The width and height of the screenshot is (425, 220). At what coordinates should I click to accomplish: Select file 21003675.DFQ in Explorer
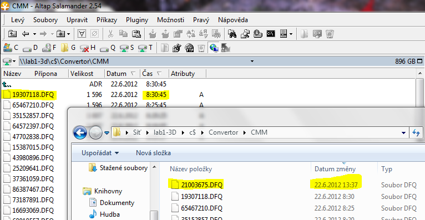pyautogui.click(x=201, y=185)
